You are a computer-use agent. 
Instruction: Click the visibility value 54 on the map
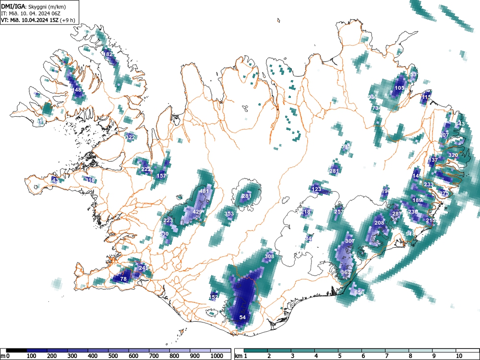tap(242, 317)
